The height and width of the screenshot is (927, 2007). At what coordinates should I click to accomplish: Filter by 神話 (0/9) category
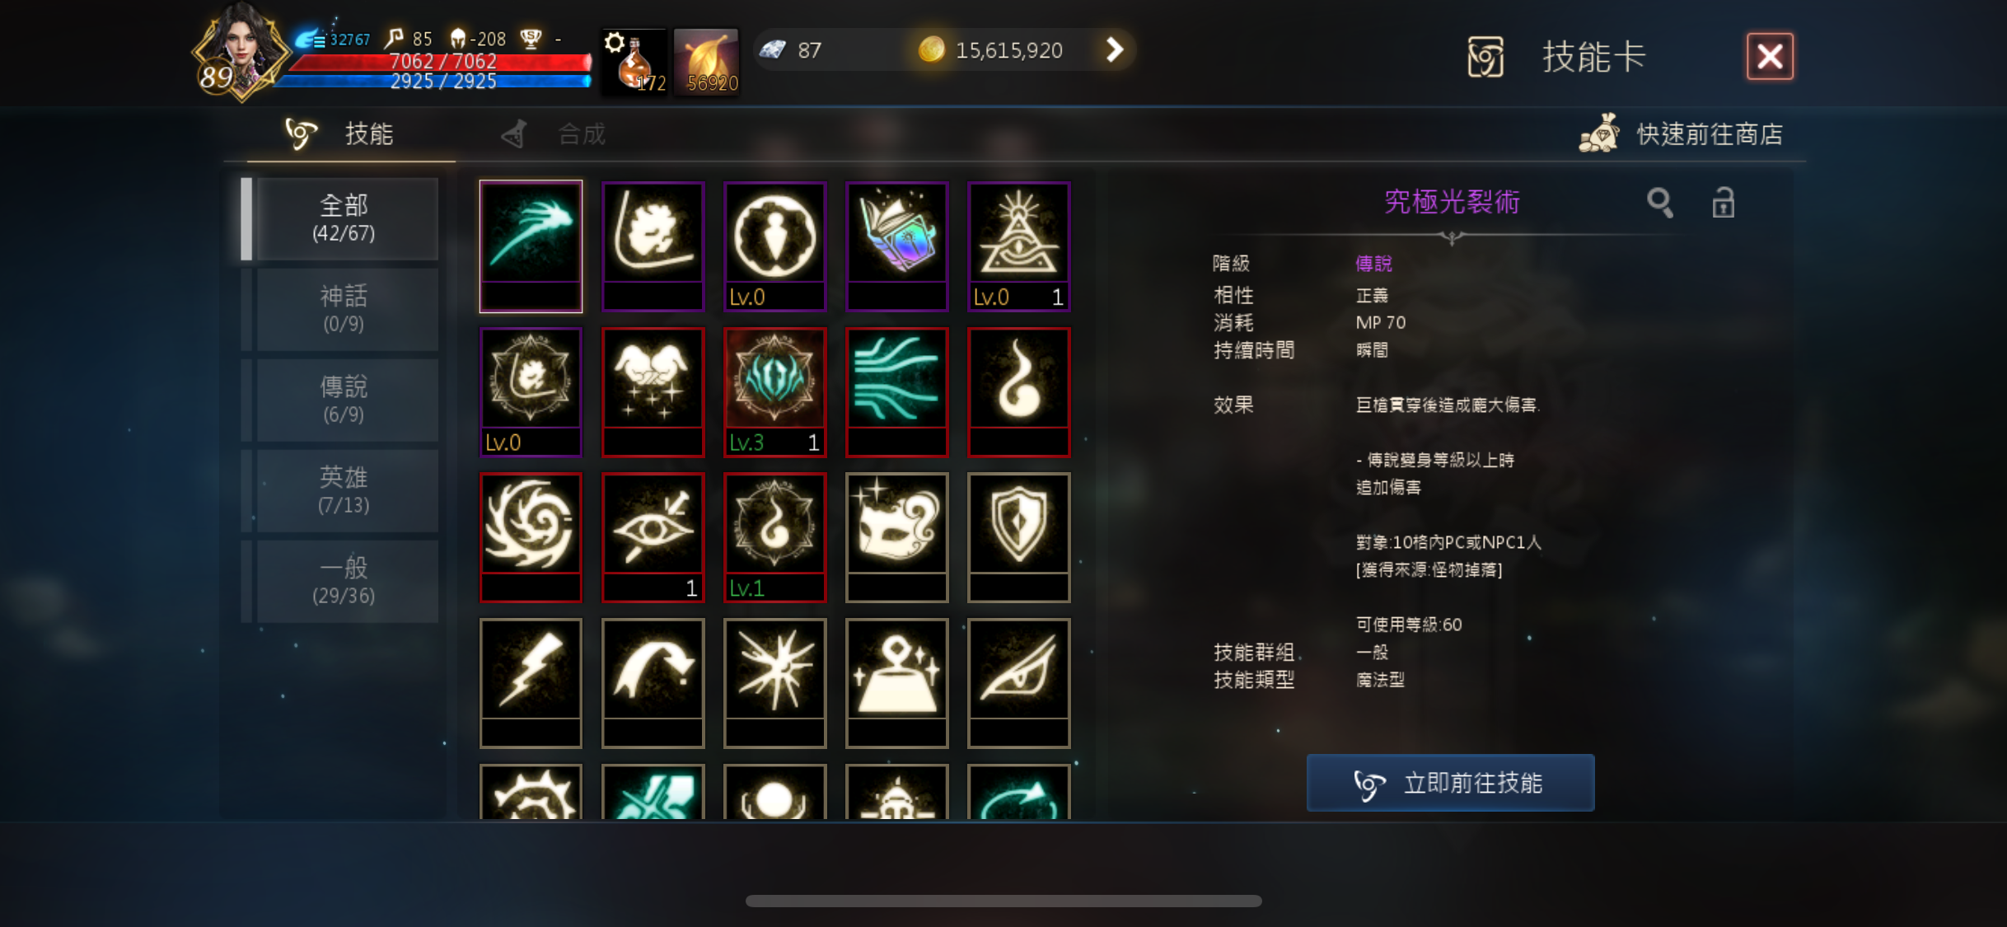pos(344,309)
